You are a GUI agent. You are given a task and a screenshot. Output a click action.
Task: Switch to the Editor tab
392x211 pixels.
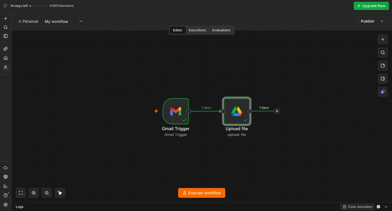click(178, 30)
